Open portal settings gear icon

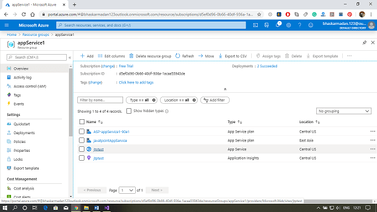coord(289,25)
